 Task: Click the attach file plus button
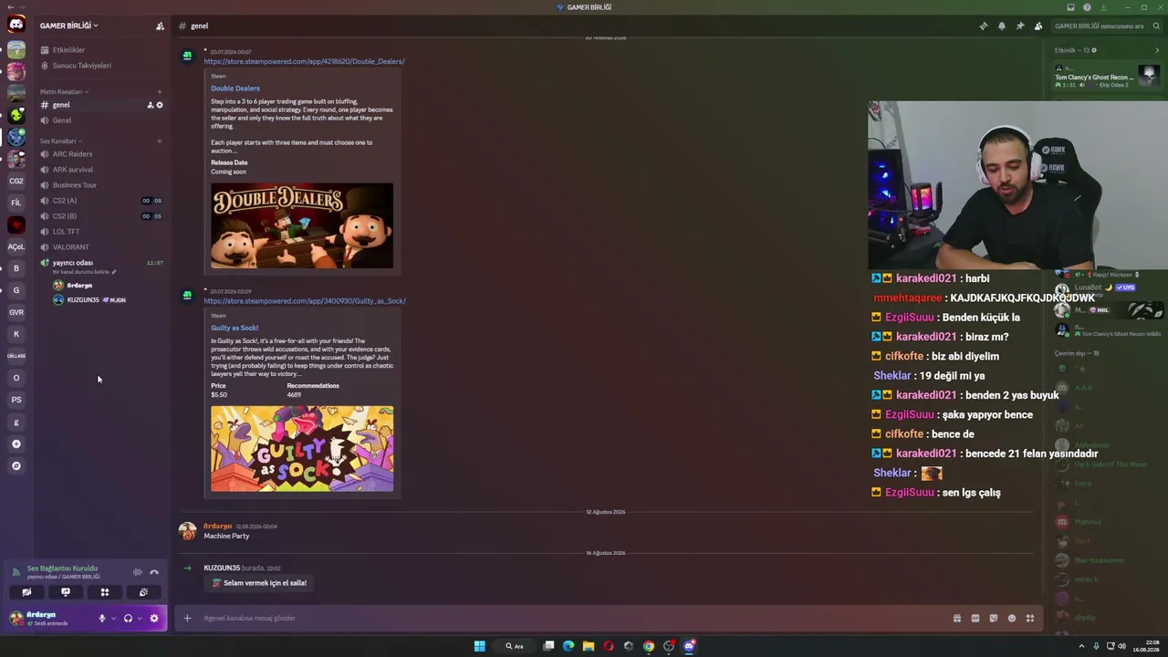187,618
